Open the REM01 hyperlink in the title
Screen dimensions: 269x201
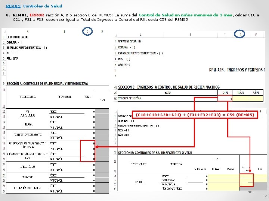click(x=13, y=6)
